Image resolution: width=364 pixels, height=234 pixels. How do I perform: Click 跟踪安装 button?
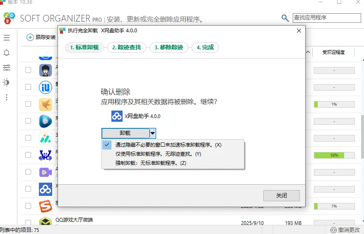(x=41, y=37)
